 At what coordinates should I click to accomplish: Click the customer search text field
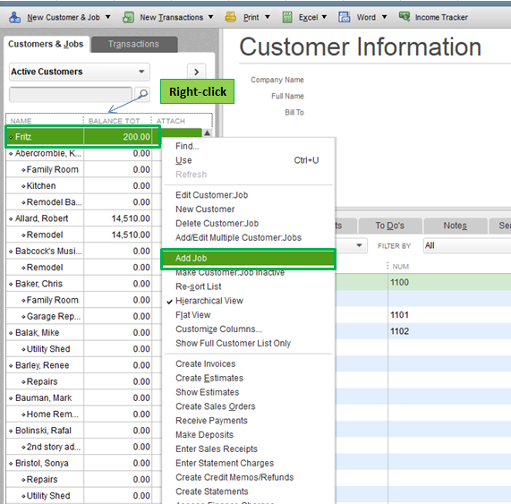pos(71,95)
